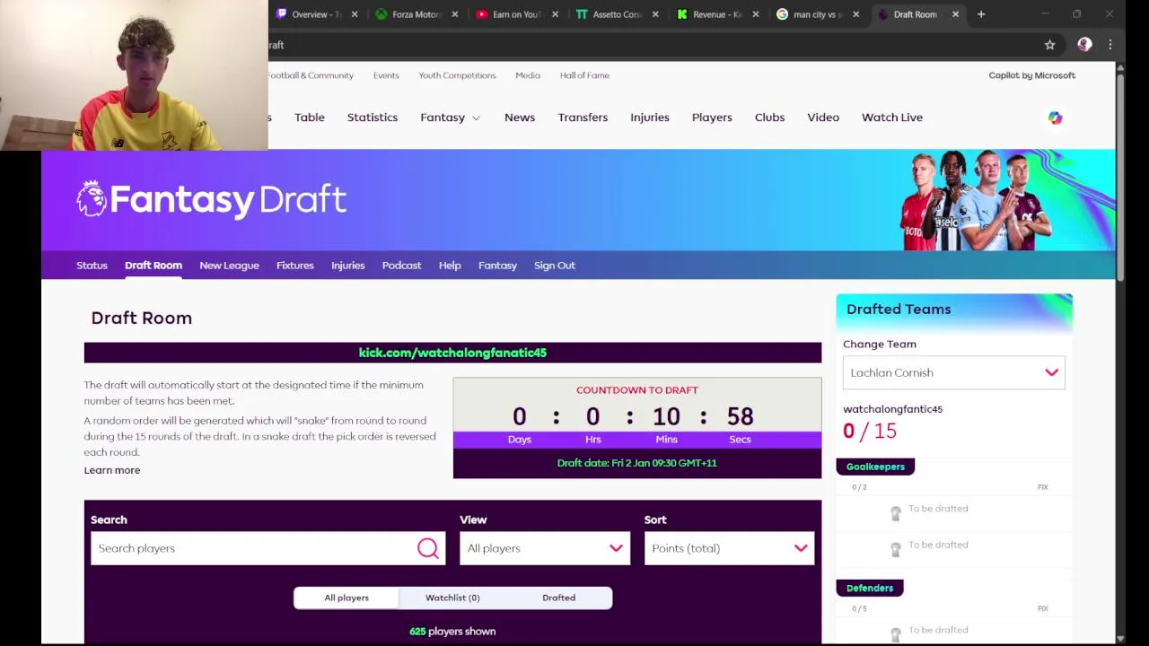
Task: Close the Revenue Kick tab
Action: [x=755, y=14]
